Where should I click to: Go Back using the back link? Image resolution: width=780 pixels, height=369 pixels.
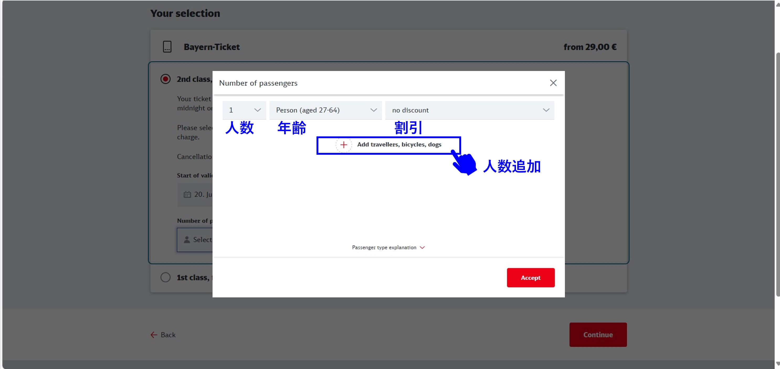coord(163,335)
